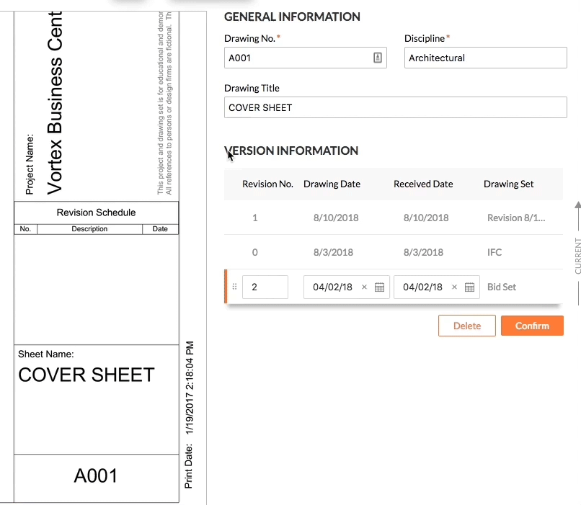Open the Received Date calendar picker
Screen dimensions: 581x505
coord(470,287)
